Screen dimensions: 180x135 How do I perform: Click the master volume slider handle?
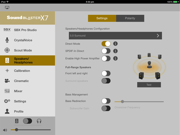click(16, 130)
